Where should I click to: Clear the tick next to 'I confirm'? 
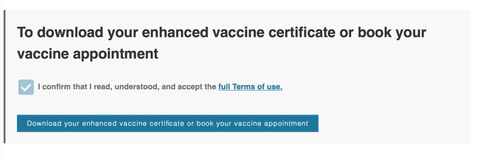(x=26, y=87)
